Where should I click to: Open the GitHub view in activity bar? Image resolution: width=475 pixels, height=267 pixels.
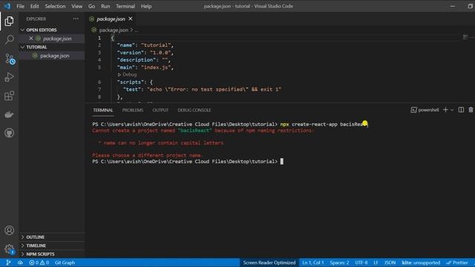click(9, 133)
